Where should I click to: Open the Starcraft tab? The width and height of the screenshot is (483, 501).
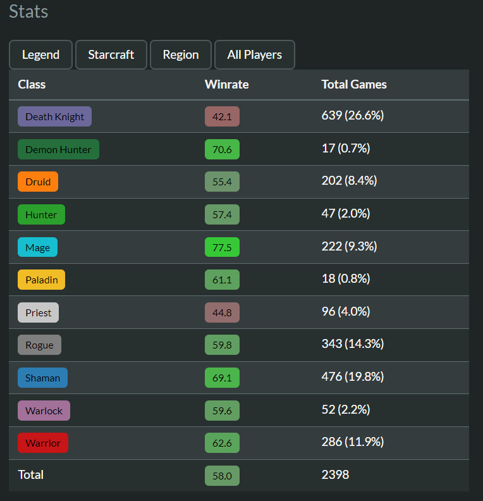tap(111, 54)
